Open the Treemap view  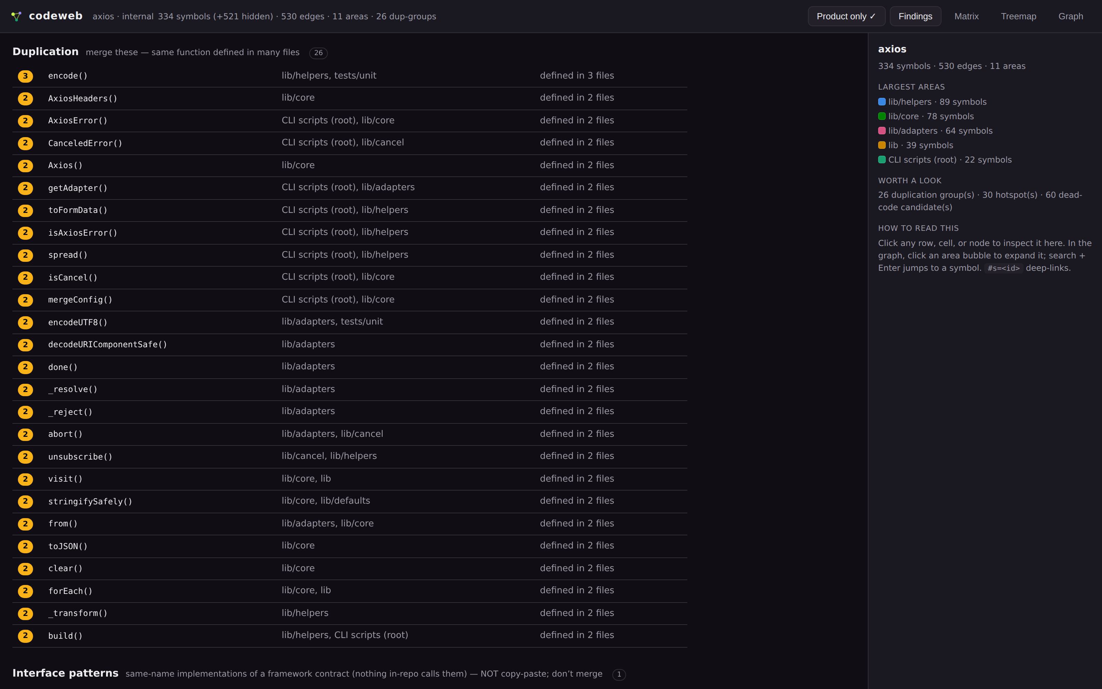[x=1018, y=17]
